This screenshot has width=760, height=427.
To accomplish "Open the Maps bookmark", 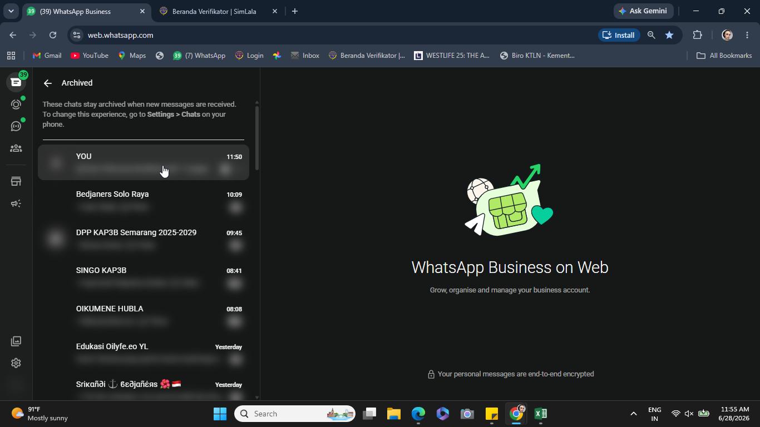I will tap(132, 56).
